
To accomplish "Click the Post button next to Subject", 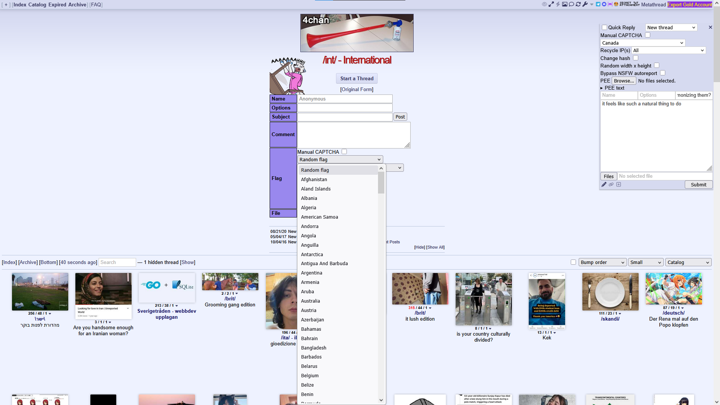I will tap(400, 117).
